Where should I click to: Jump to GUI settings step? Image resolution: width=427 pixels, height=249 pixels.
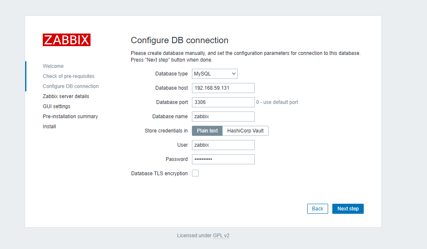(x=57, y=106)
